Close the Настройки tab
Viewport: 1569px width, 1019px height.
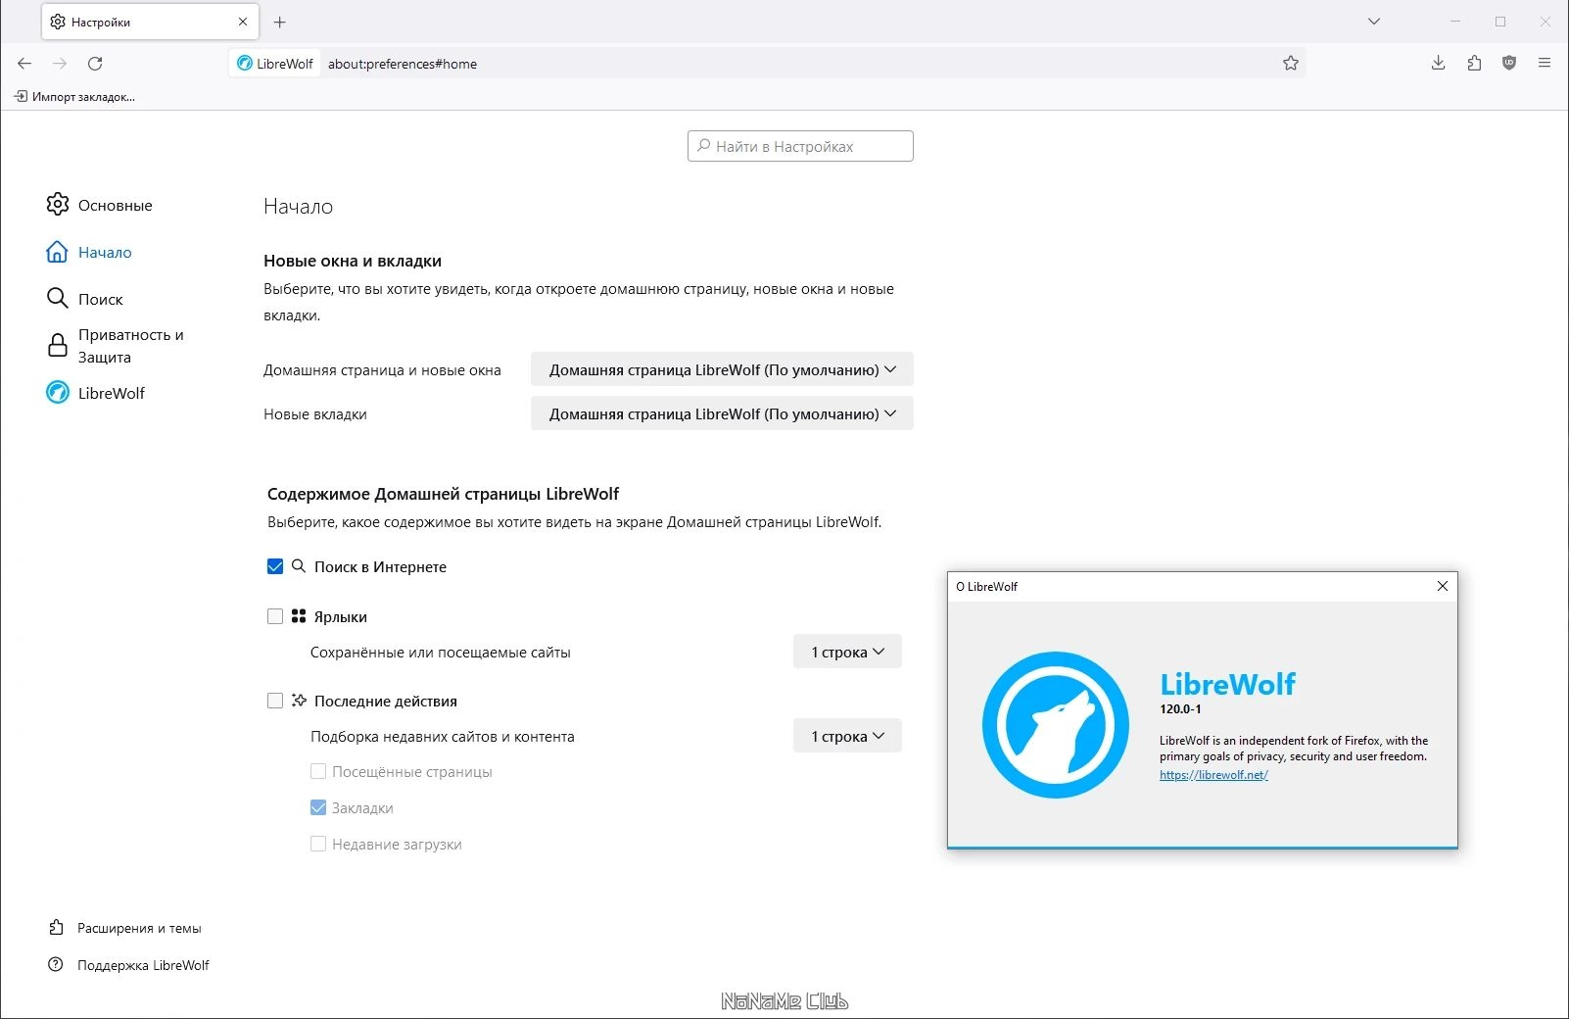coord(243,22)
